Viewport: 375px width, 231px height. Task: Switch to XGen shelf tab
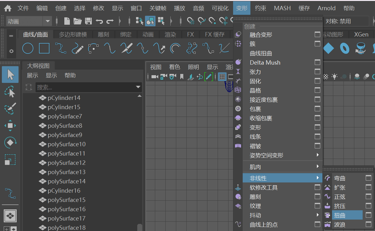click(361, 34)
